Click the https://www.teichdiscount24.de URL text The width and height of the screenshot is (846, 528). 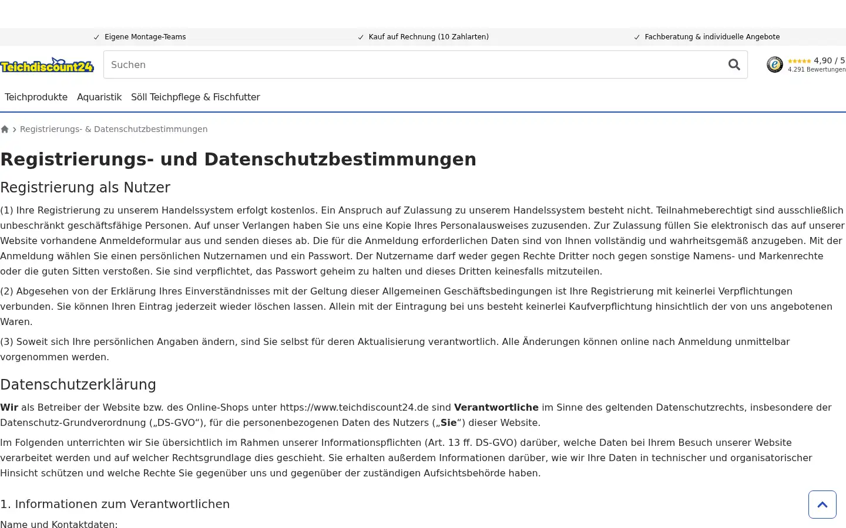354,407
